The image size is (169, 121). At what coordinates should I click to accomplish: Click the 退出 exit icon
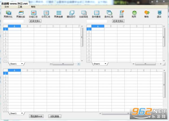point(159,14)
